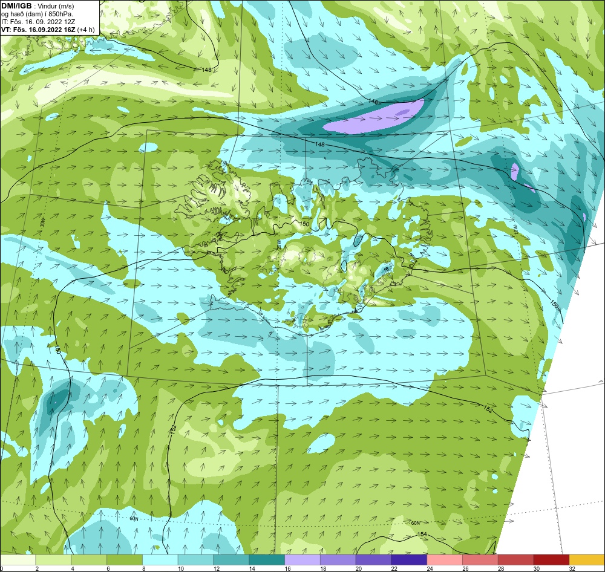Screen dimensions: 605x572
Task: Click the '30W' longitude label
Action: (42, 223)
